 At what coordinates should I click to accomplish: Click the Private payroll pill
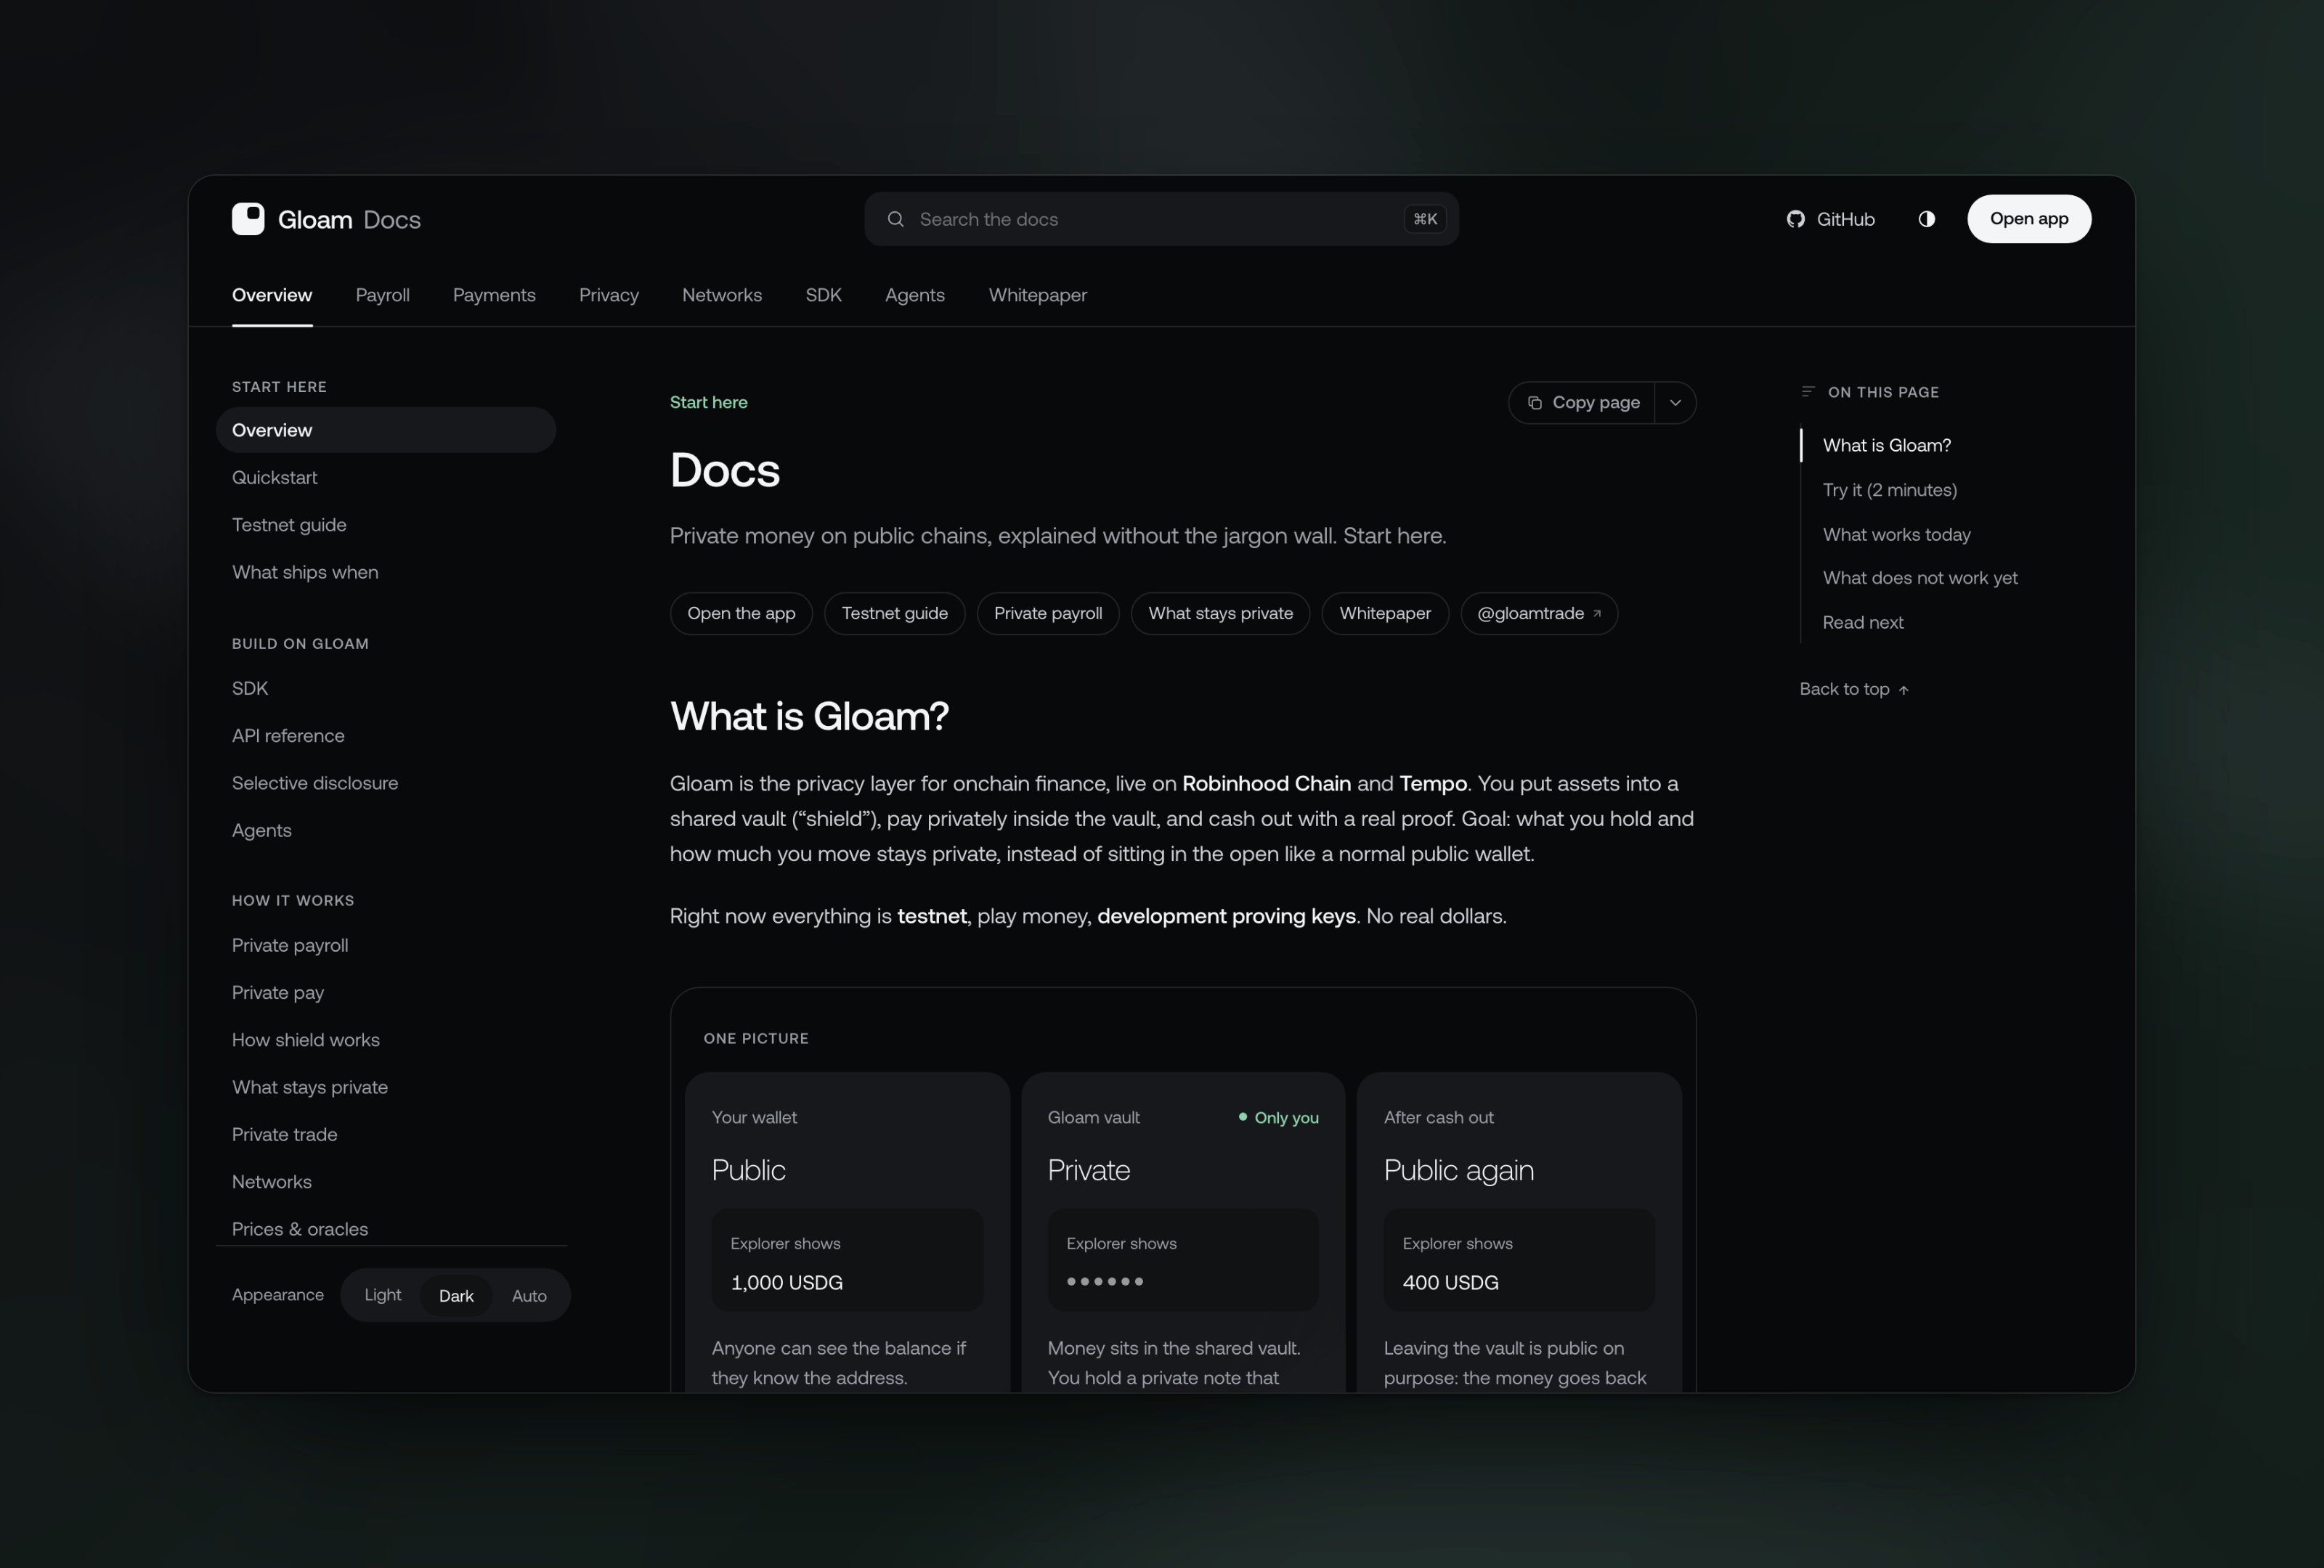1048,613
